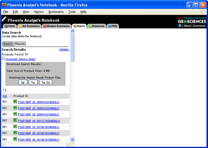Open the Mission Summaries tab
Viewport: 208px width, 148px height.
click(57, 26)
